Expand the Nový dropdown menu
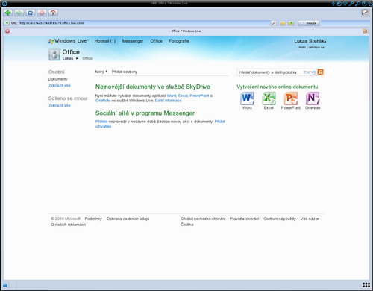 point(101,72)
